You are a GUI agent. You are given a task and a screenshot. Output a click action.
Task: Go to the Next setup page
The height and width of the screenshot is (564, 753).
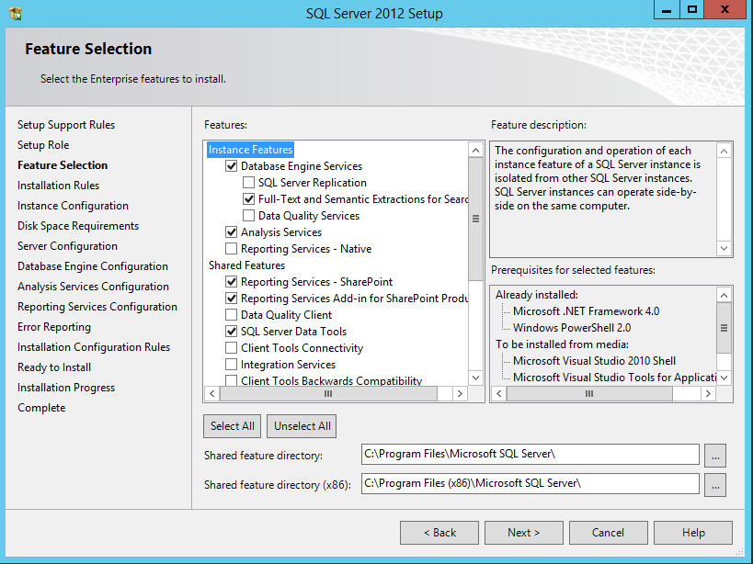(x=523, y=533)
